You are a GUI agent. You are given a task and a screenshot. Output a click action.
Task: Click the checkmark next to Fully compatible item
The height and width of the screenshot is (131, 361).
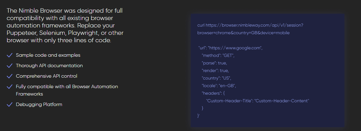(10, 87)
